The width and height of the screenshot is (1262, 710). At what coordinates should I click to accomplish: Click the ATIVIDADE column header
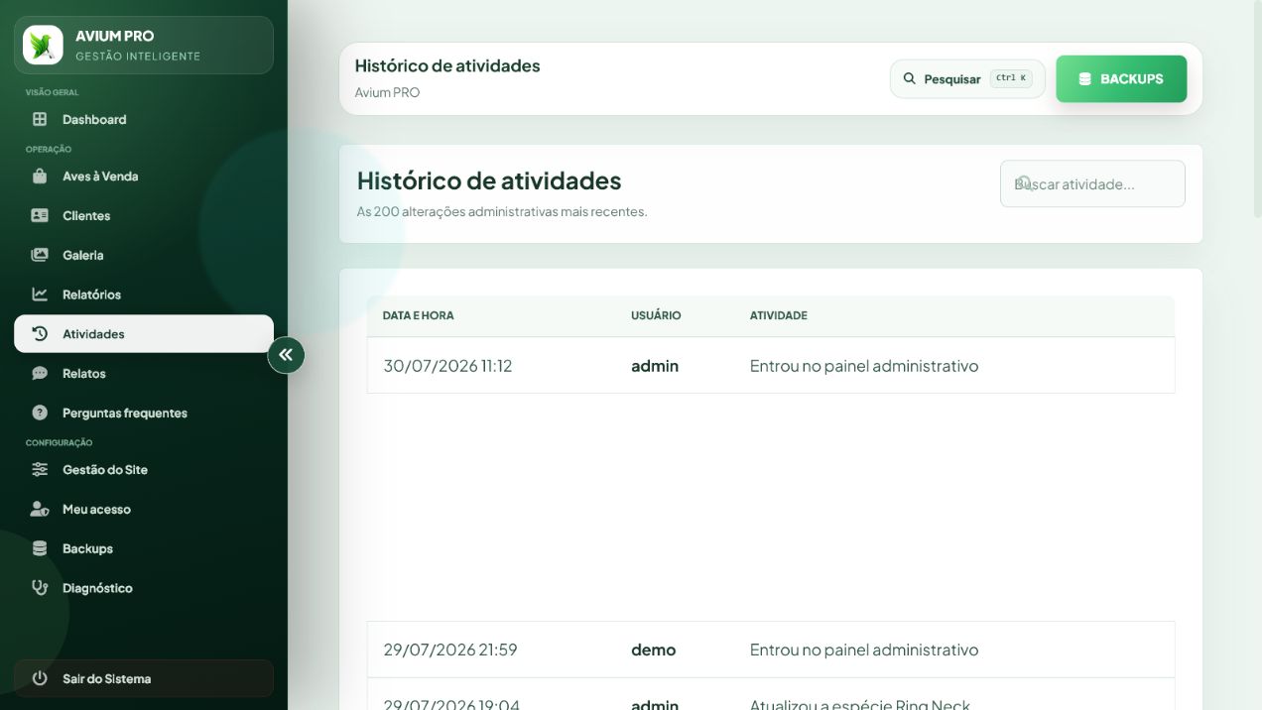click(779, 315)
